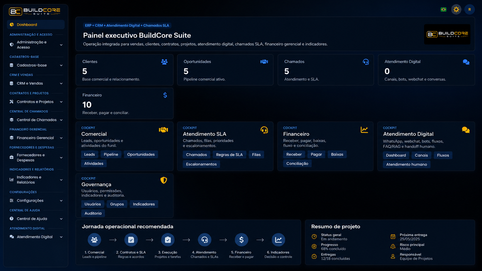482x271 pixels.
Task: Click the Escalonamentos chip
Action: click(x=201, y=164)
